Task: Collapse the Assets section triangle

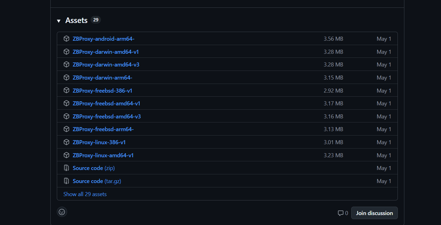Action: [x=59, y=21]
